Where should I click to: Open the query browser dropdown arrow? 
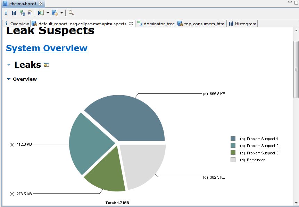(x=61, y=13)
